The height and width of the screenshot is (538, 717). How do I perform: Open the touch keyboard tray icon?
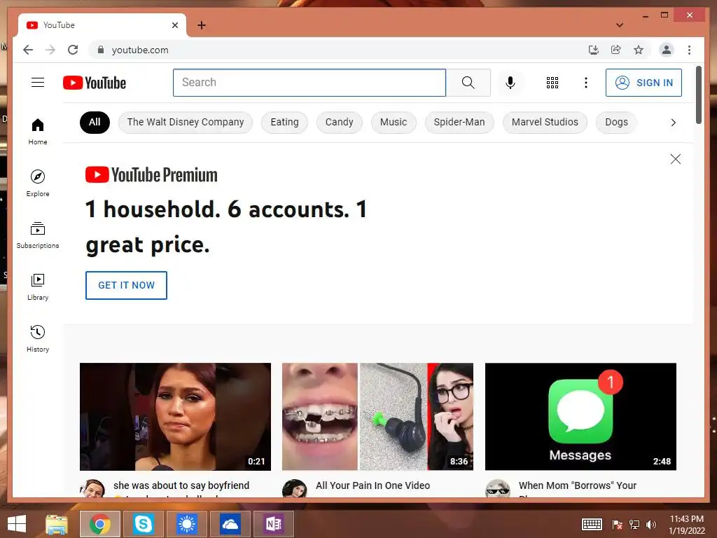click(x=592, y=524)
